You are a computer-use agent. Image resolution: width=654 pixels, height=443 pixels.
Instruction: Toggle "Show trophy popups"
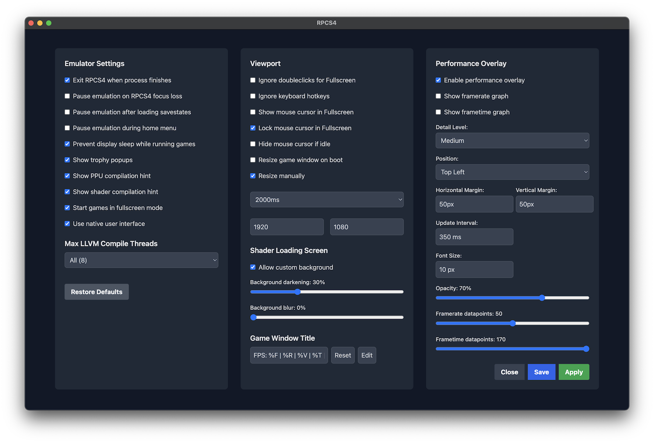67,160
